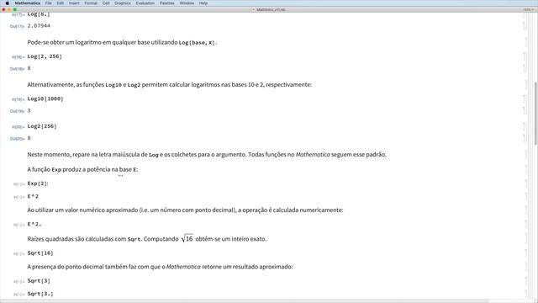
Task: Open the Palettes menu
Action: click(x=167, y=3)
